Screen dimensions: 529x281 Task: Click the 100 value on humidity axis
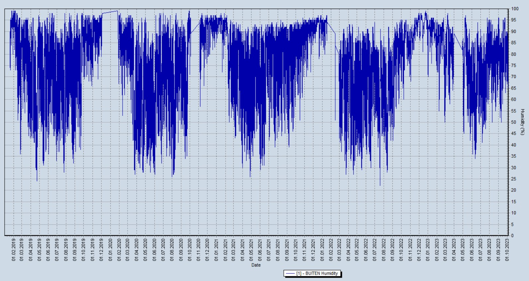[x=515, y=9]
